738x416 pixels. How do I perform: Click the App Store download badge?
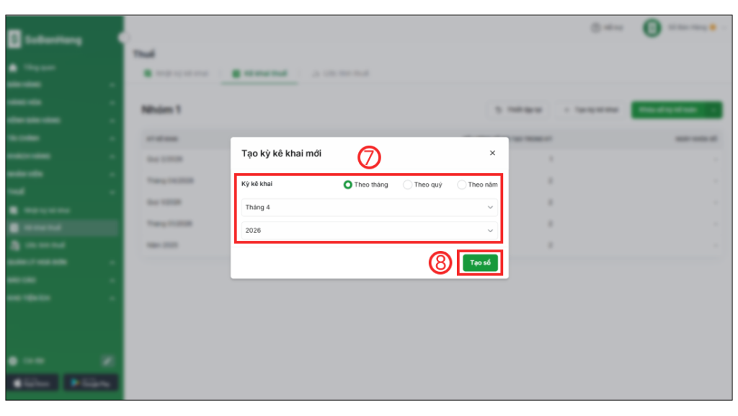tap(32, 383)
